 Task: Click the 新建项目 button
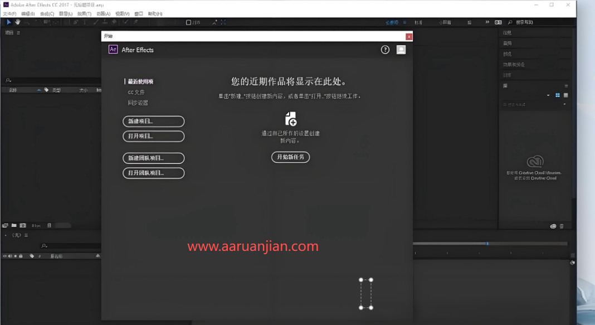tap(153, 121)
